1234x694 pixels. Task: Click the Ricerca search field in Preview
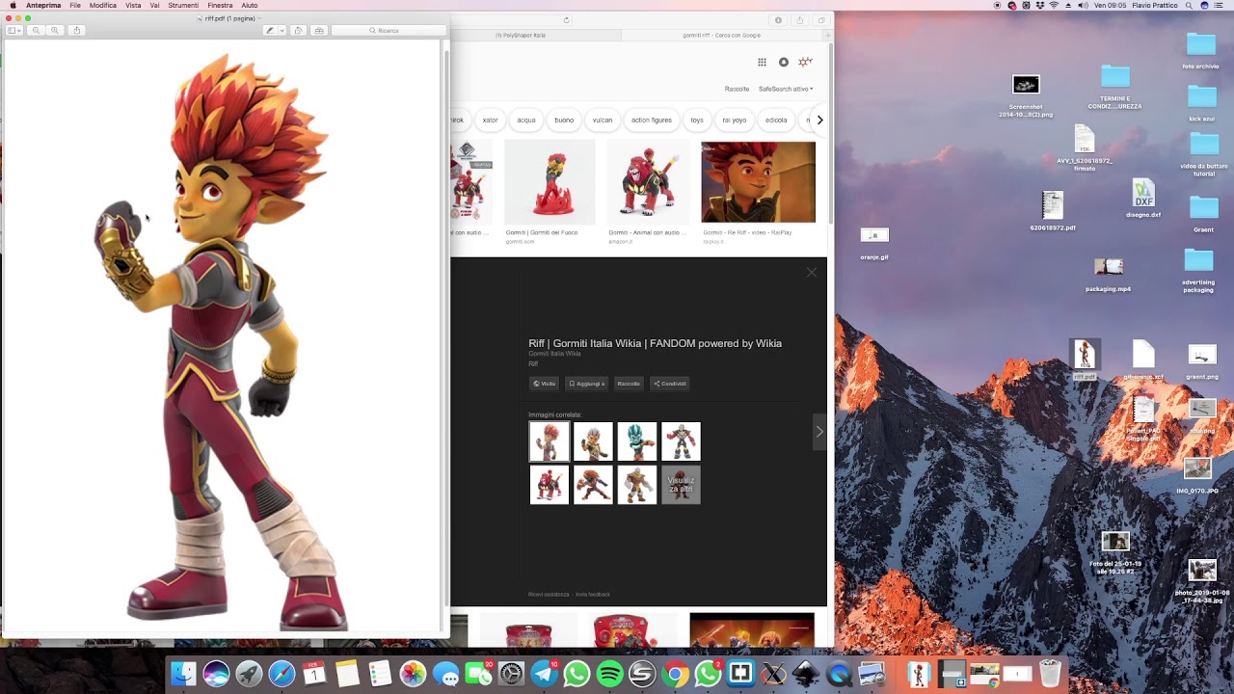(x=389, y=31)
